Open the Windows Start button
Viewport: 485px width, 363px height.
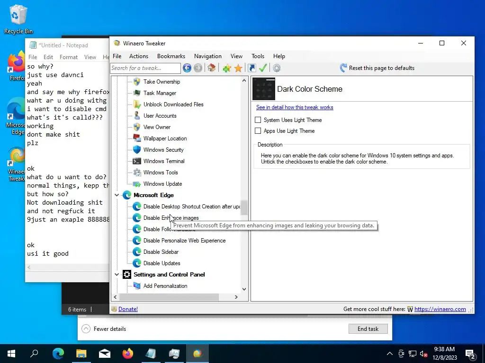(11, 354)
